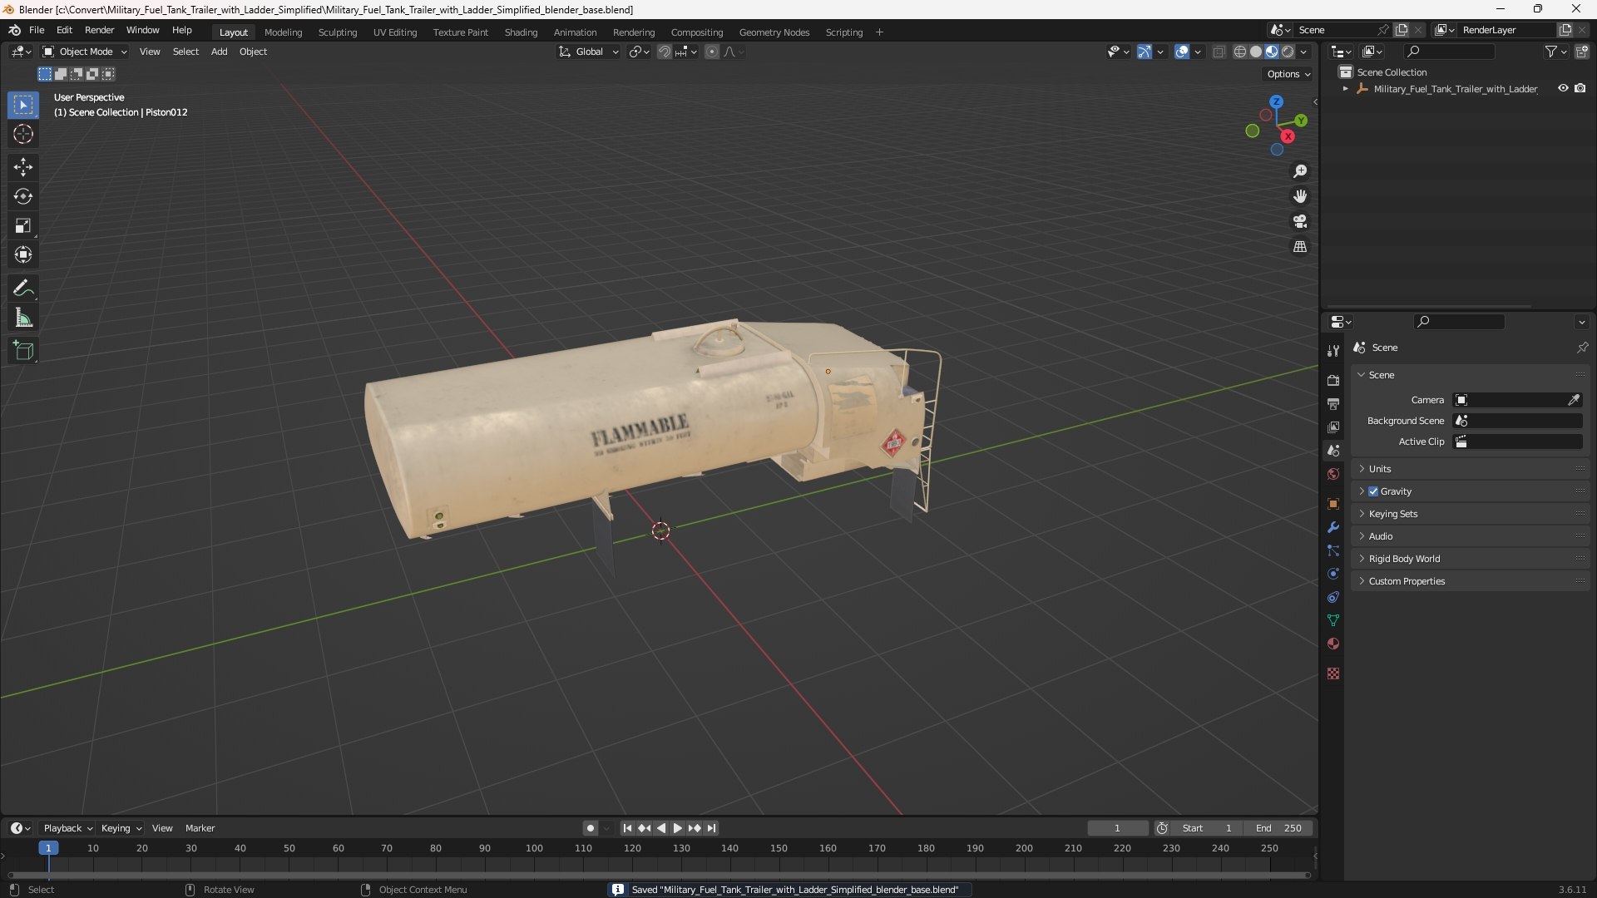Toggle viewport overlays button

coord(1182,52)
